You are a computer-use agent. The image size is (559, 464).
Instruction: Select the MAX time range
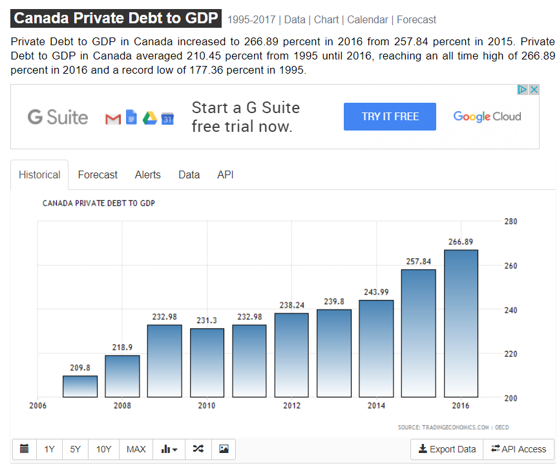tap(136, 449)
